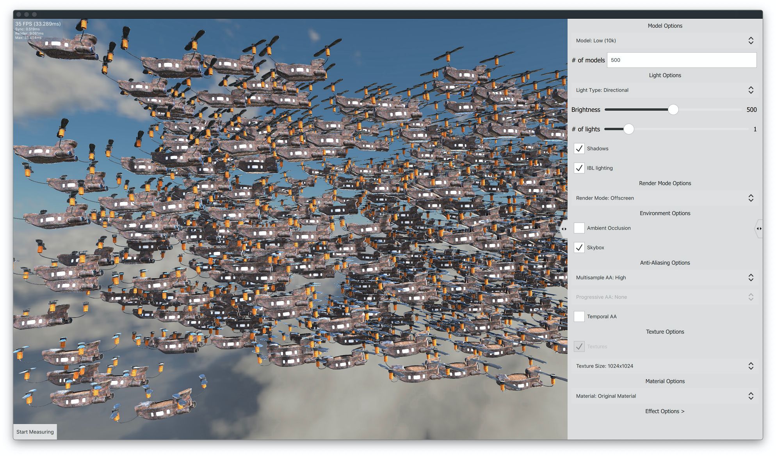Image resolution: width=776 pixels, height=456 pixels.
Task: Click the number of models input field
Action: coord(681,60)
